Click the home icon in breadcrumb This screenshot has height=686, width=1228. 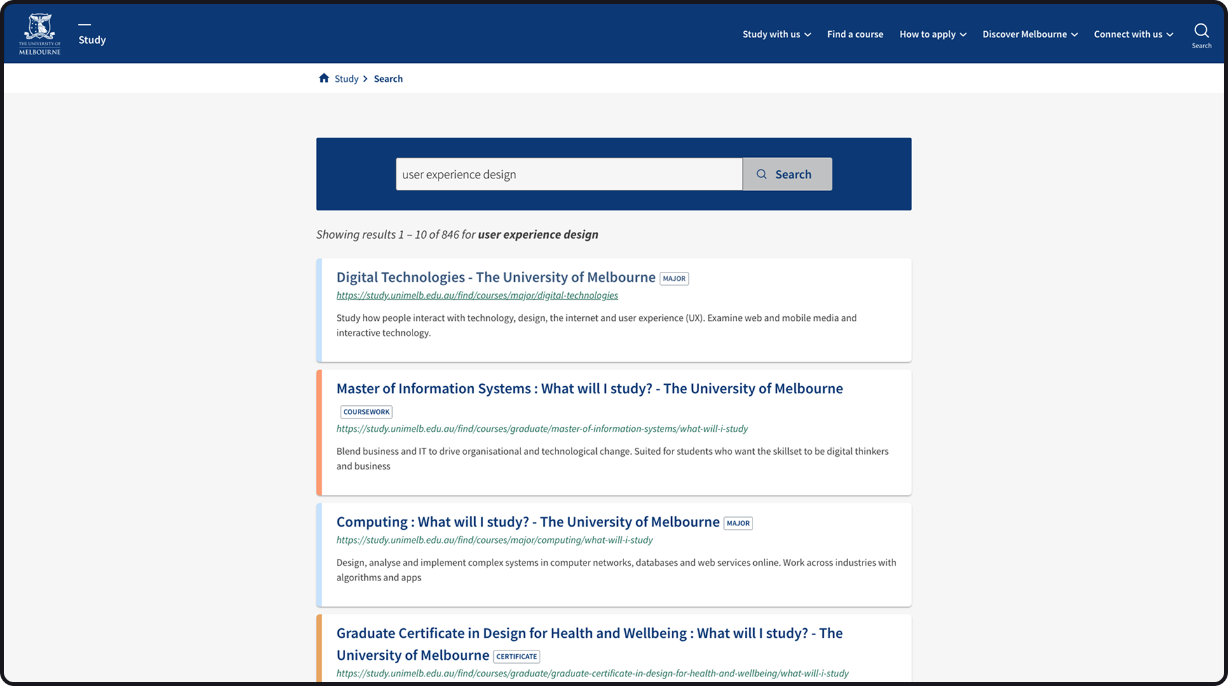click(324, 78)
